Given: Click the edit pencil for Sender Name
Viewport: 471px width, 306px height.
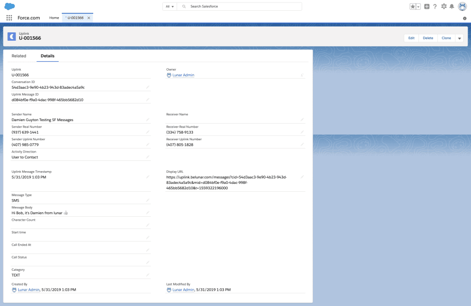Looking at the screenshot, I should (x=148, y=119).
